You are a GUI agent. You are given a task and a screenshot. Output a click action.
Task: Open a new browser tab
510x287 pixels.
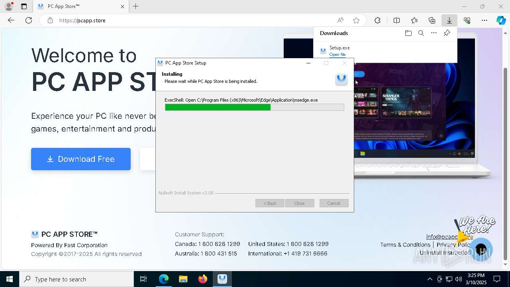[x=135, y=6]
